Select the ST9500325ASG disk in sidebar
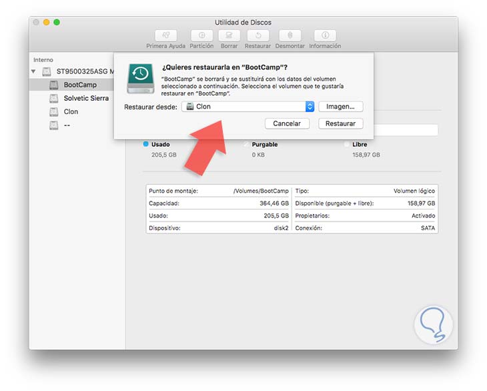Viewport: 487px width, 391px height. click(x=72, y=71)
